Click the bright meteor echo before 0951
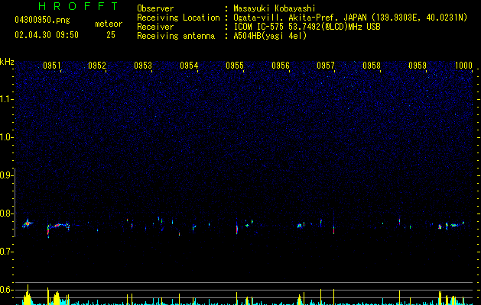The width and height of the screenshot is (481, 305). [28, 224]
